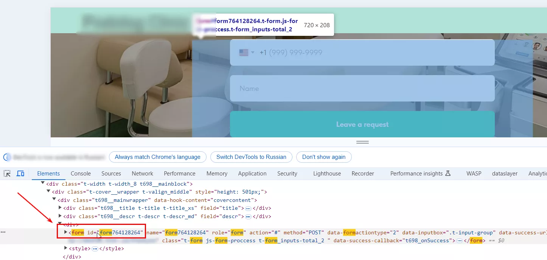Screen dimensions: 547x260
Task: Click Always match Chrome's language button
Action: (x=157, y=157)
